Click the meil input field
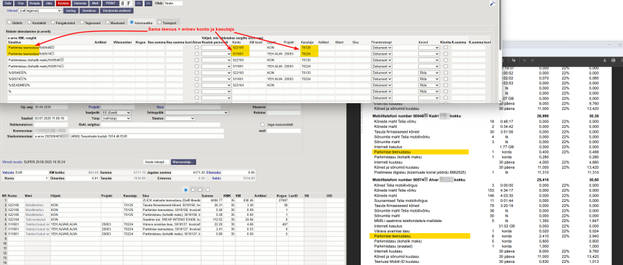Viewport: 623px width, 265px height. (x=283, y=130)
